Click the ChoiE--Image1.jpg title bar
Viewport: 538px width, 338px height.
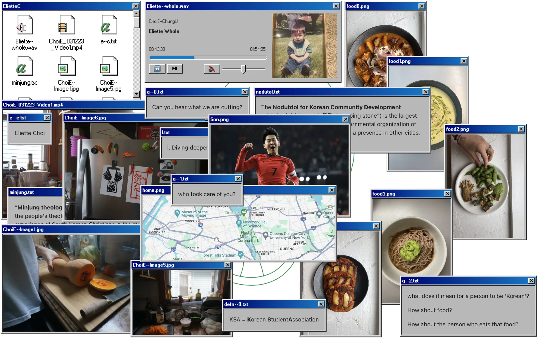71,229
